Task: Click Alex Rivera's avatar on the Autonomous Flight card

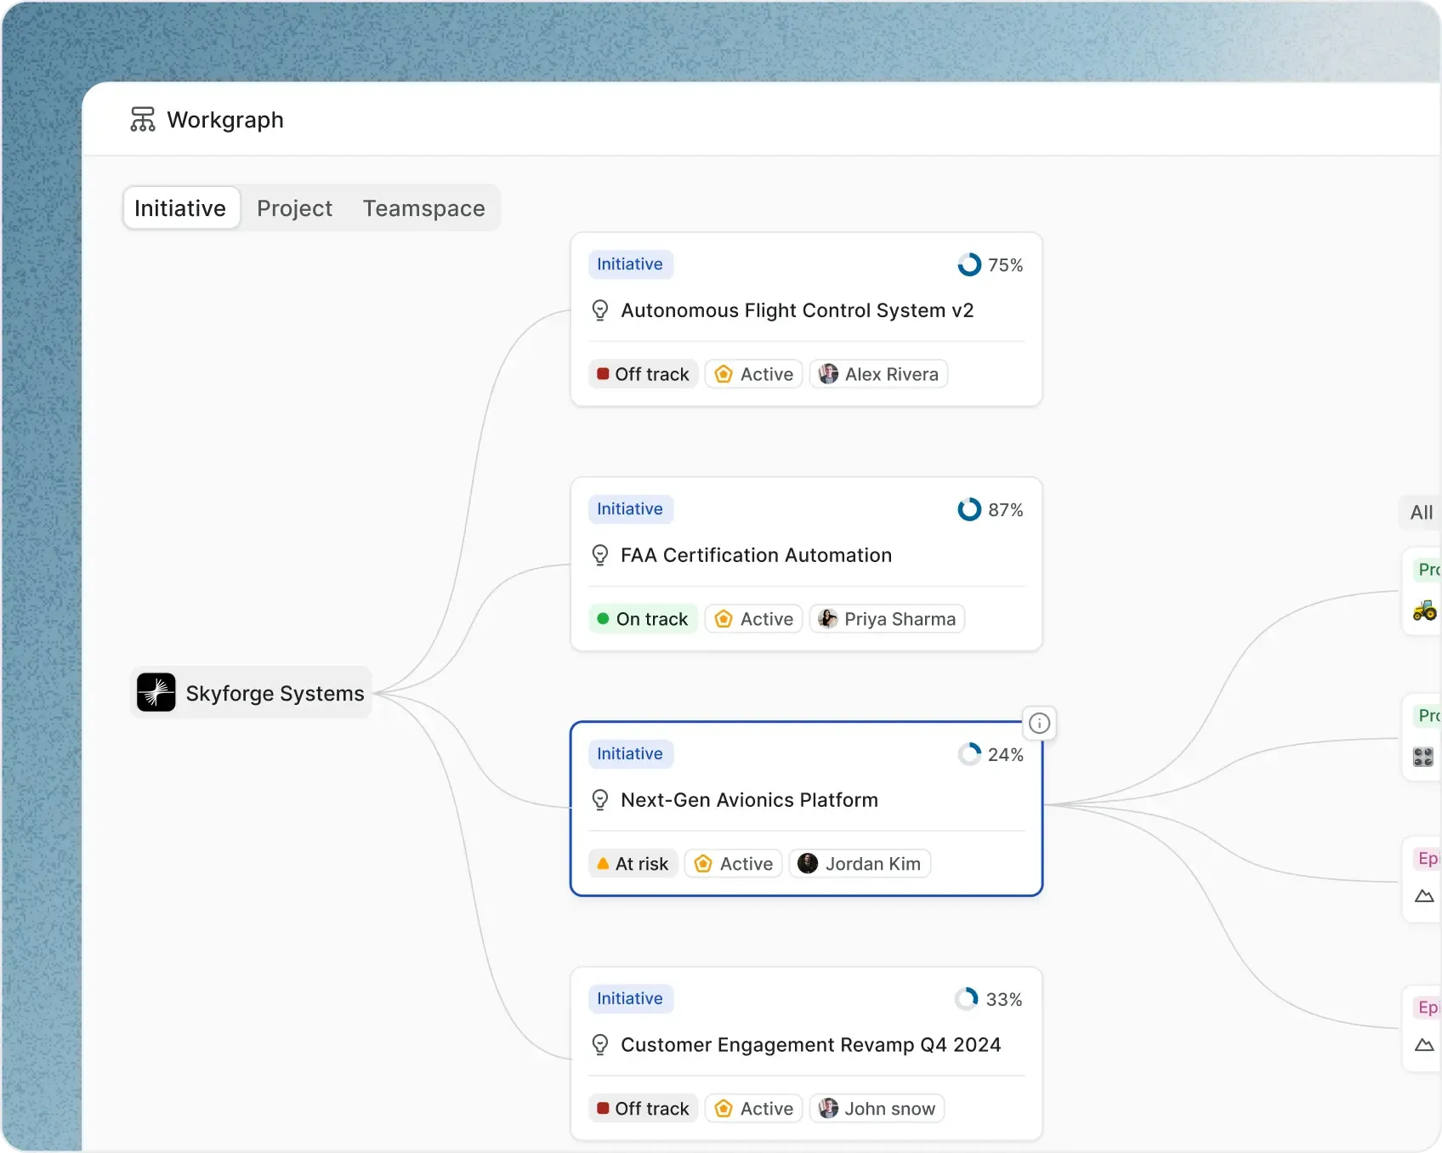Action: click(x=828, y=374)
